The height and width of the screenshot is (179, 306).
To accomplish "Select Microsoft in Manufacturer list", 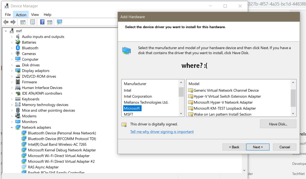I will pyautogui.click(x=132, y=108).
